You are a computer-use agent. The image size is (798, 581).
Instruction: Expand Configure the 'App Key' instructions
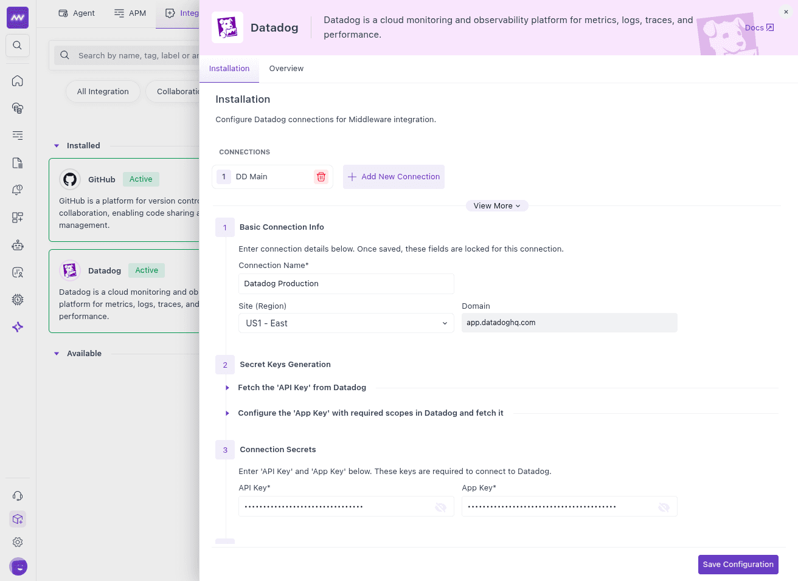[371, 413]
